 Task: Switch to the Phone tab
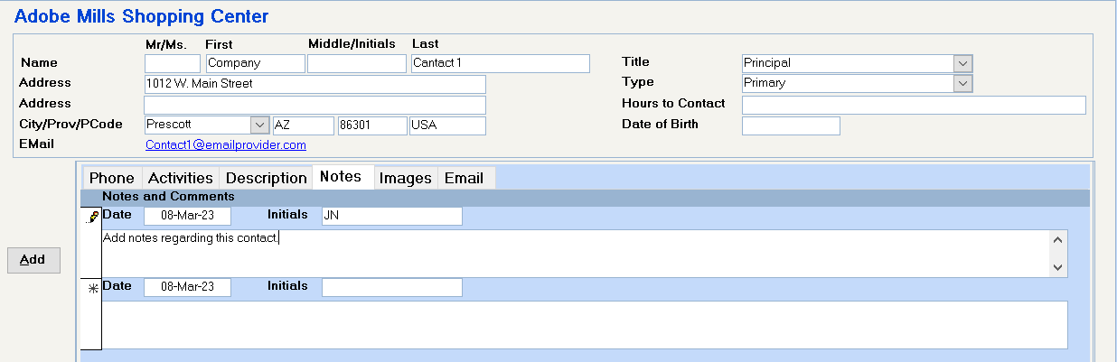pyautogui.click(x=111, y=178)
